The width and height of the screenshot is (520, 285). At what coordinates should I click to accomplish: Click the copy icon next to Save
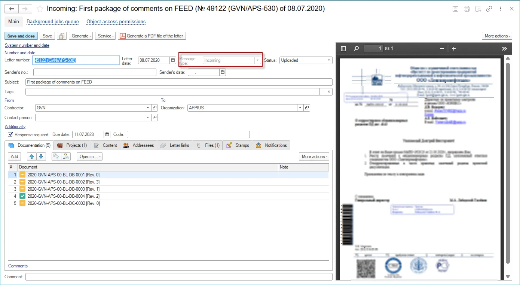[62, 36]
